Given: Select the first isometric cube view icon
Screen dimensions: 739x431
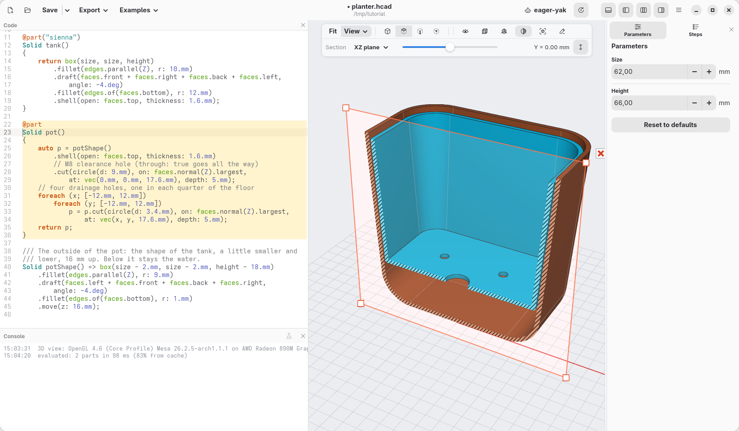Looking at the screenshot, I should (x=388, y=31).
